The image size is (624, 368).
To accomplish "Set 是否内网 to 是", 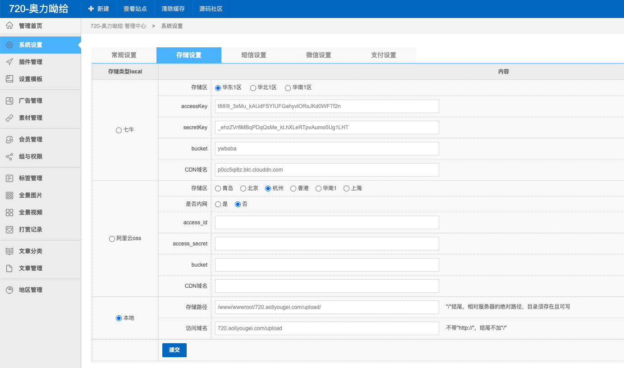I will [218, 204].
